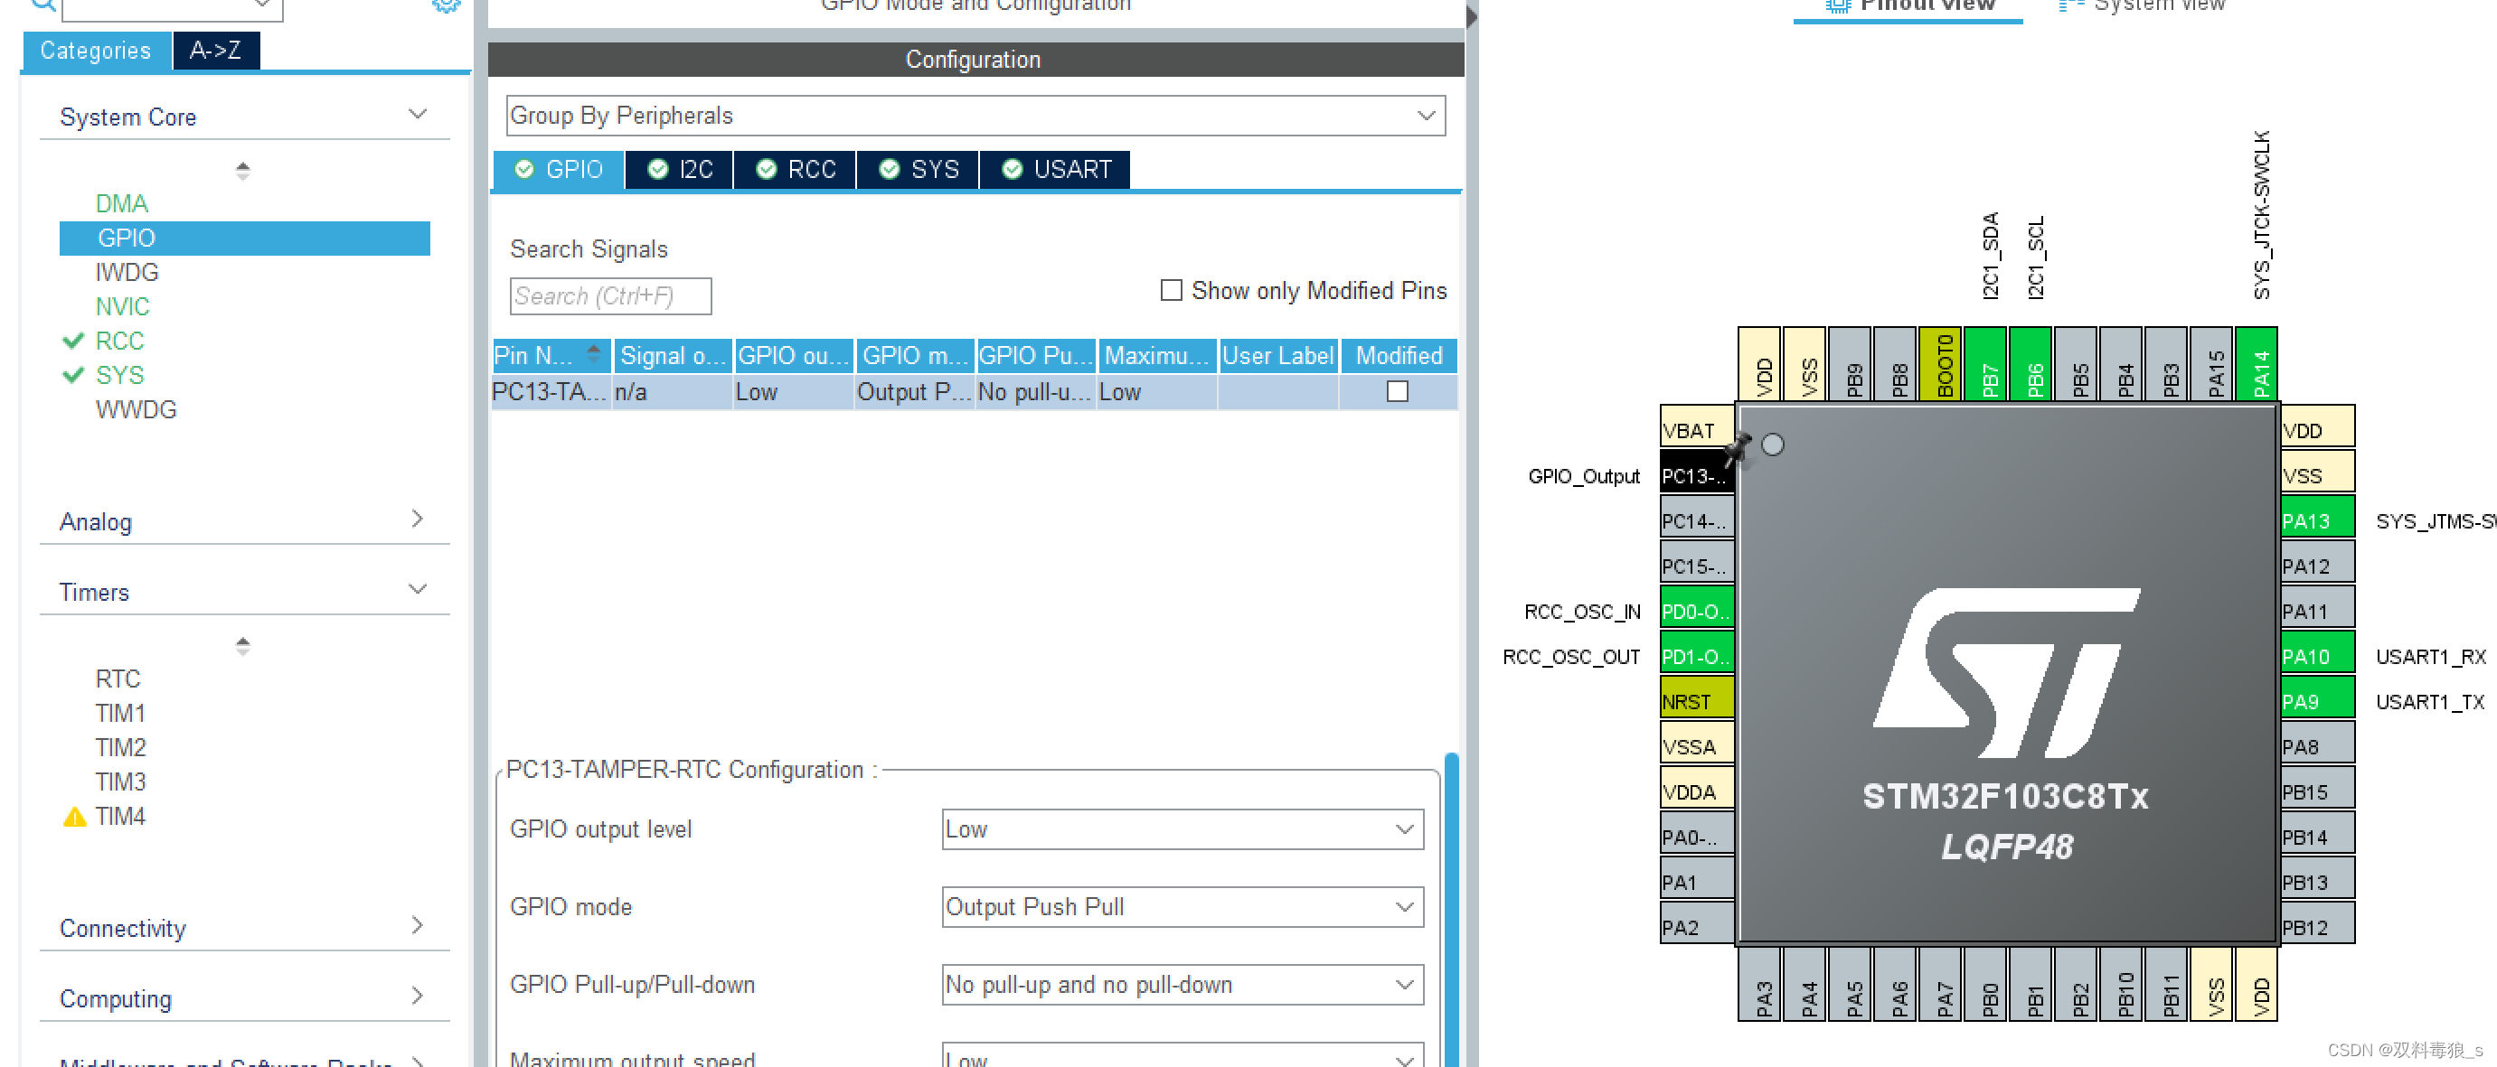Viewport: 2497px width, 1067px height.
Task: Expand the Analog category
Action: [418, 519]
